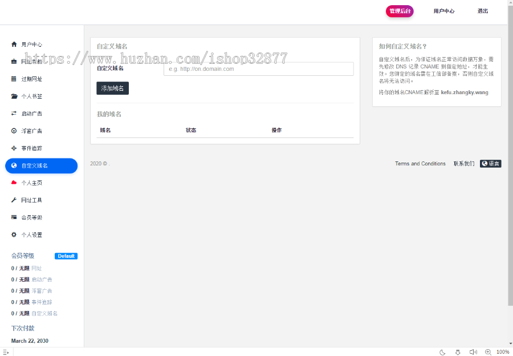The height and width of the screenshot is (356, 513).
Task: Open 个人书签 via its folder icon
Action: [13, 96]
